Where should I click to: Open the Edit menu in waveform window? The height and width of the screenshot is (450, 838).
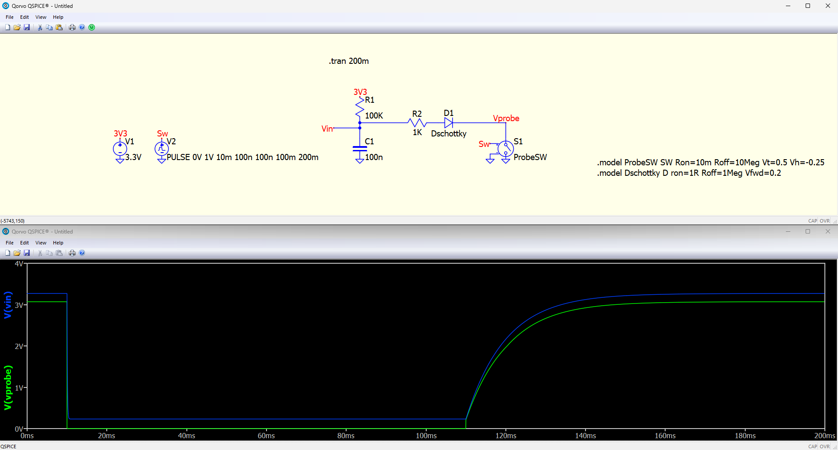pos(25,243)
